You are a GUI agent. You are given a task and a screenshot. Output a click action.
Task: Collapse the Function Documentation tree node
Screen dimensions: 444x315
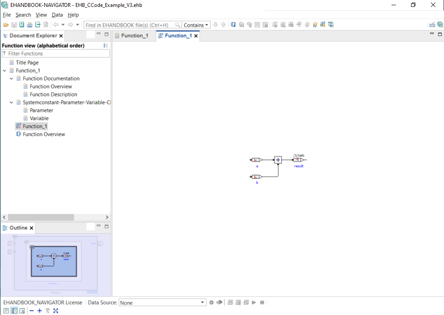pos(12,78)
